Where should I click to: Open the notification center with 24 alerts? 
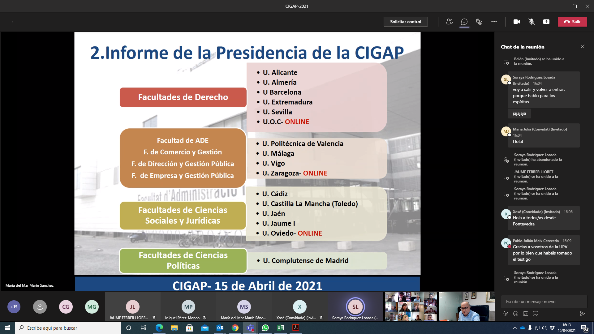click(585, 328)
